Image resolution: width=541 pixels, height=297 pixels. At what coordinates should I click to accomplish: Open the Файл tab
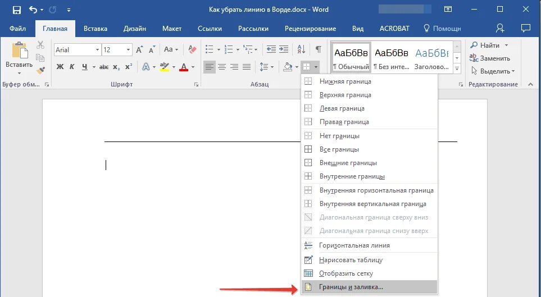(x=17, y=29)
